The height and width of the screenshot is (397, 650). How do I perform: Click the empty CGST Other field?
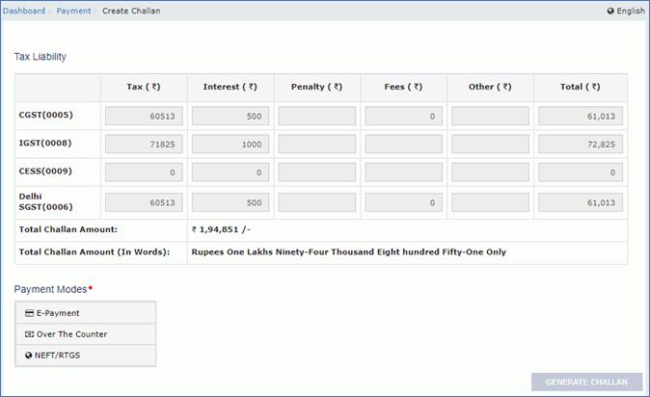click(x=491, y=116)
